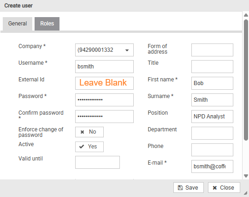Click the Phone input field
Image resolution: width=249 pixels, height=197 pixels.
[212, 150]
